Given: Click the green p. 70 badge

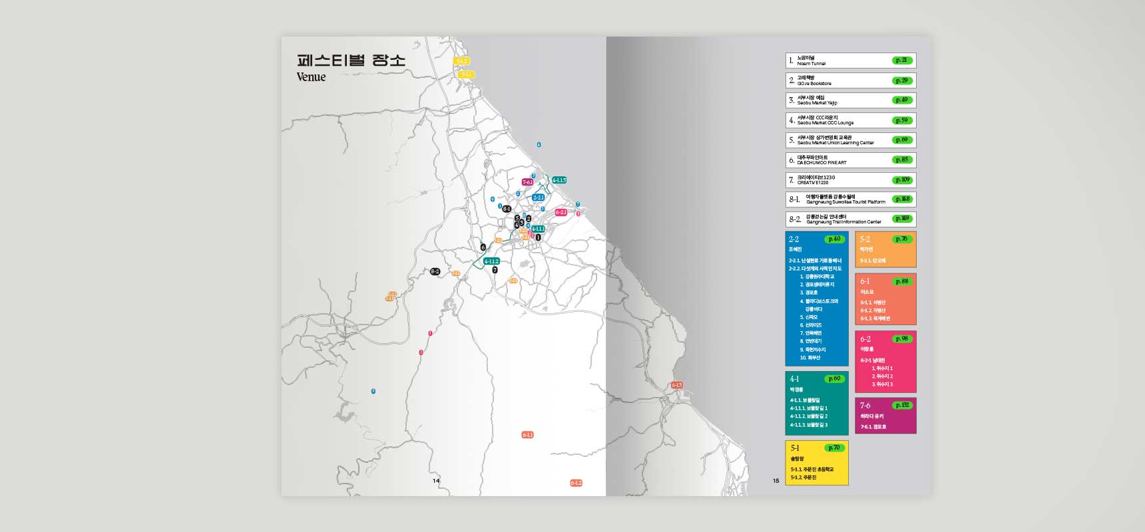Looking at the screenshot, I should (834, 448).
